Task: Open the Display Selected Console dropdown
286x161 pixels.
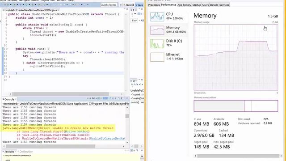Action: point(115,98)
